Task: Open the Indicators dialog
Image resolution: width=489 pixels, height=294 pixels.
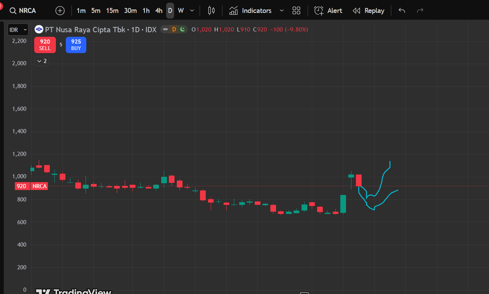Action: click(x=250, y=11)
